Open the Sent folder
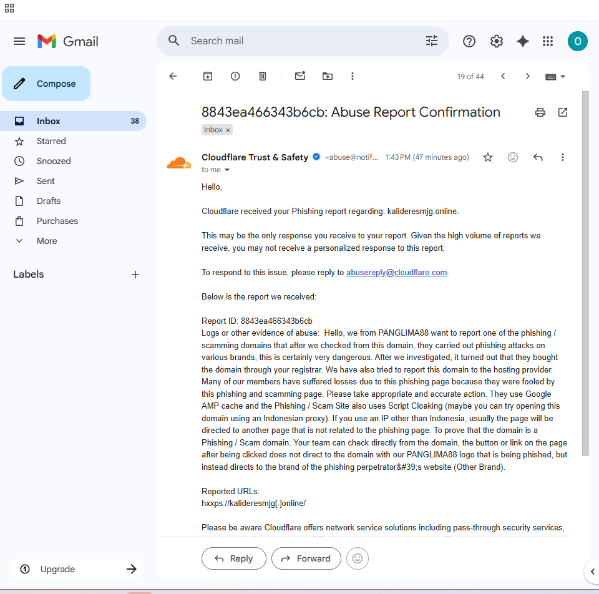The width and height of the screenshot is (599, 594). tap(72, 181)
